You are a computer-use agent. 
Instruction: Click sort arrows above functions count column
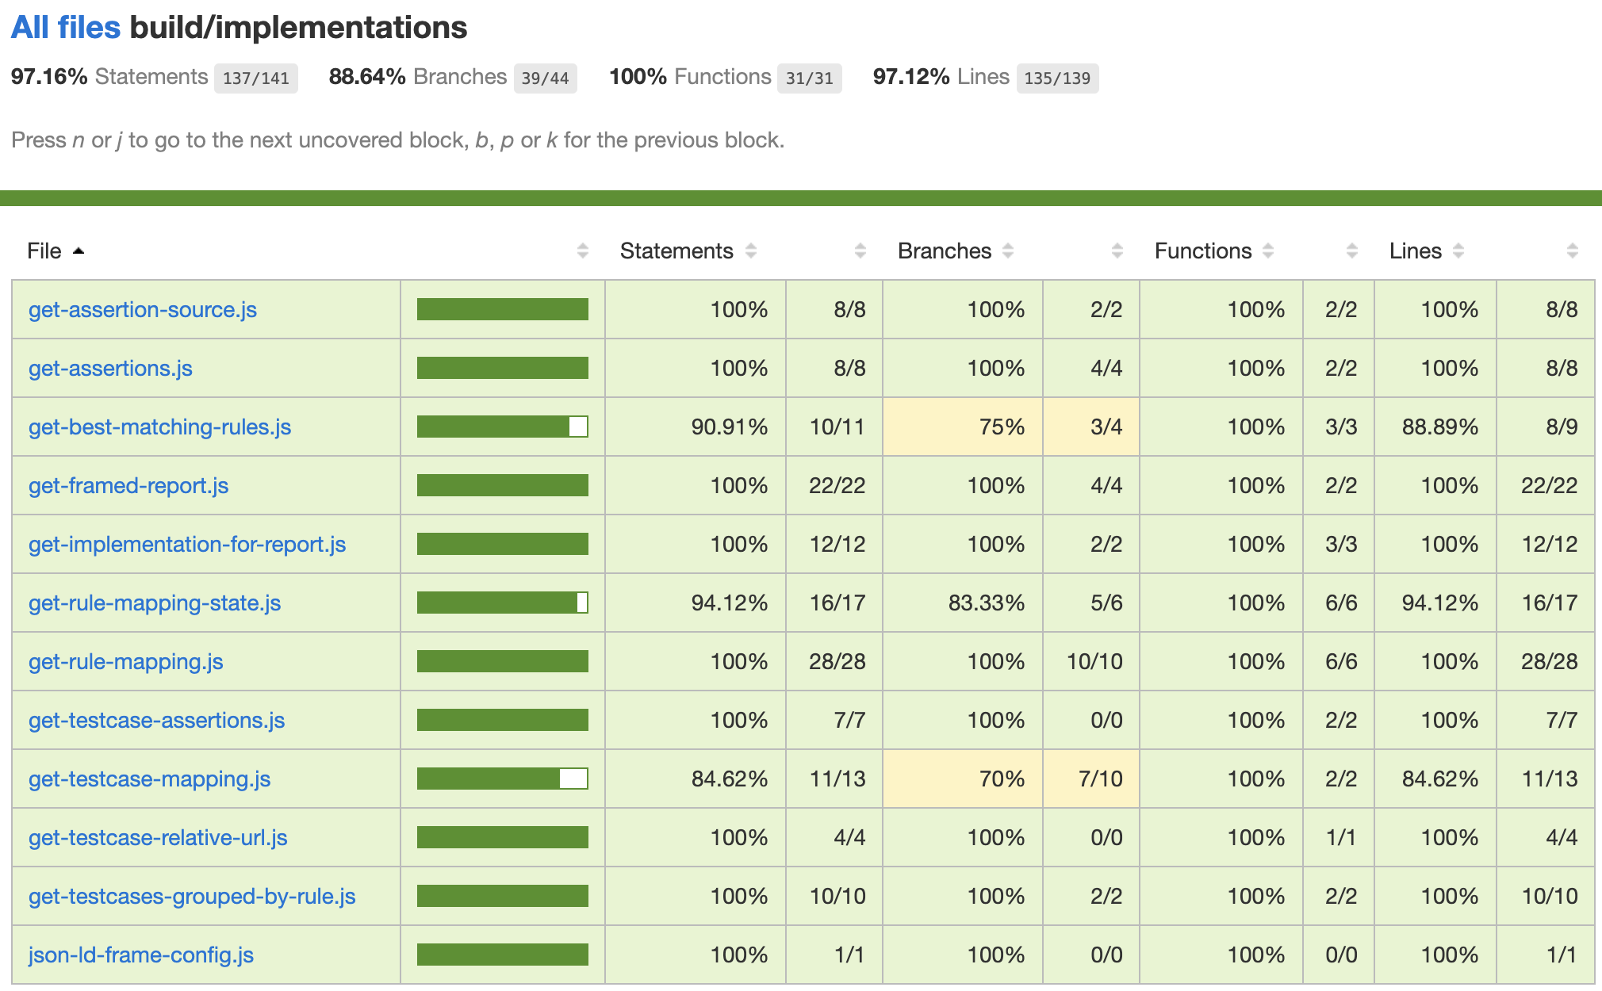click(1352, 251)
